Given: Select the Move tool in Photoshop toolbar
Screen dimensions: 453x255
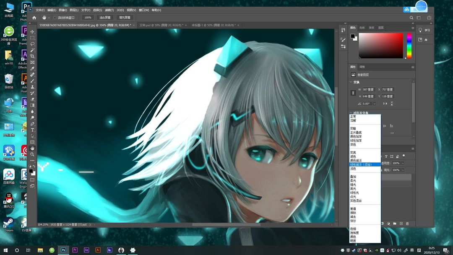Looking at the screenshot, I should pos(32,32).
